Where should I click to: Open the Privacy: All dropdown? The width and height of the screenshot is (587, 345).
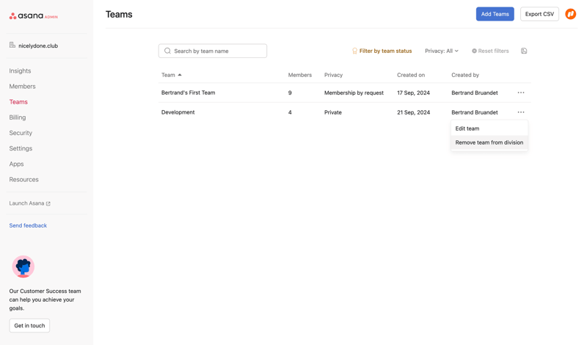tap(442, 51)
